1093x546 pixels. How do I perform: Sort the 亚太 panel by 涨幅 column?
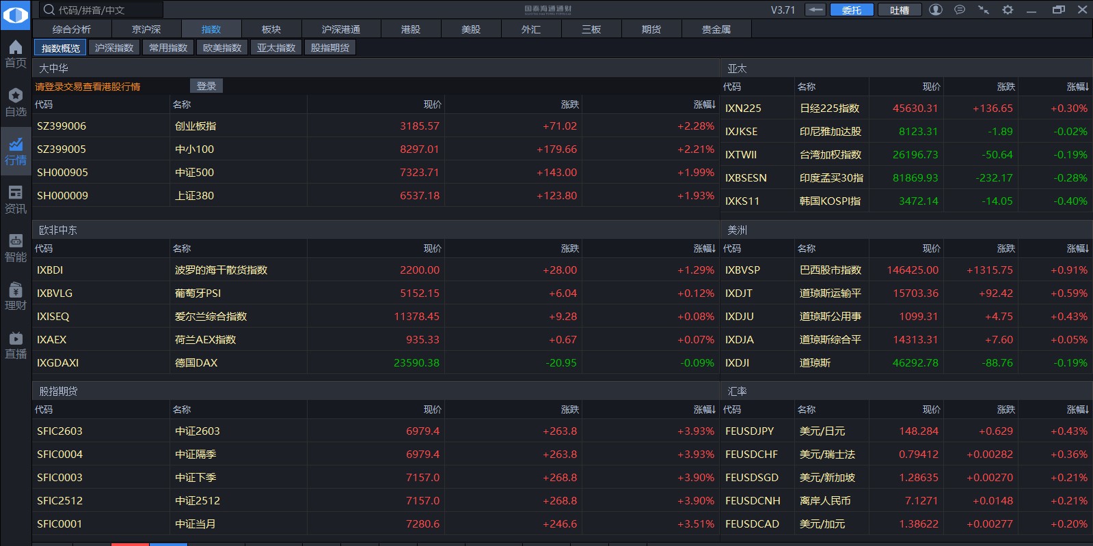(x=1077, y=87)
